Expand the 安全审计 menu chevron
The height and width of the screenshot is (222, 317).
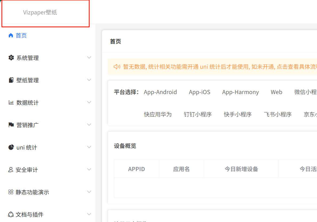pos(89,169)
